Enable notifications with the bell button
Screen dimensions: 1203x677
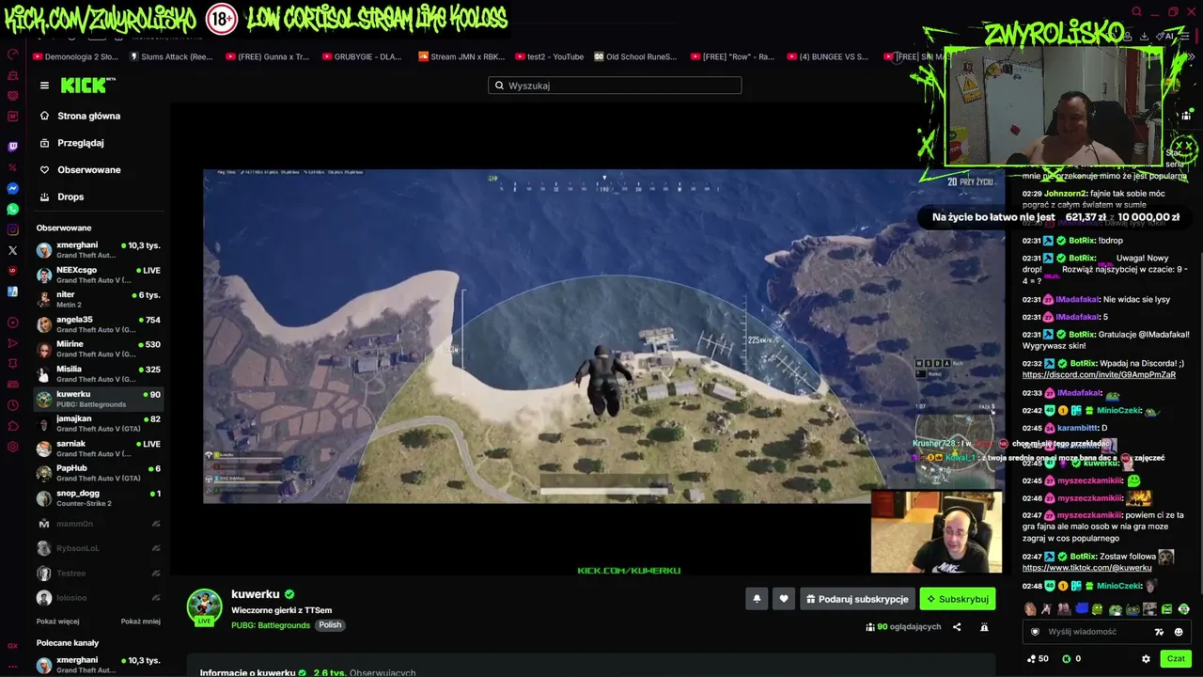pos(757,599)
